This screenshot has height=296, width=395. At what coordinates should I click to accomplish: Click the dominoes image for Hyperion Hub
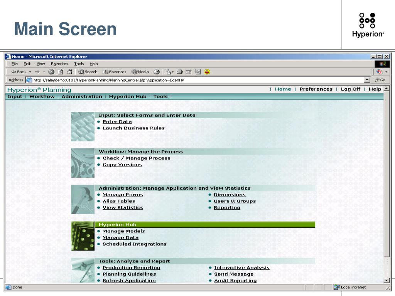[83, 236]
